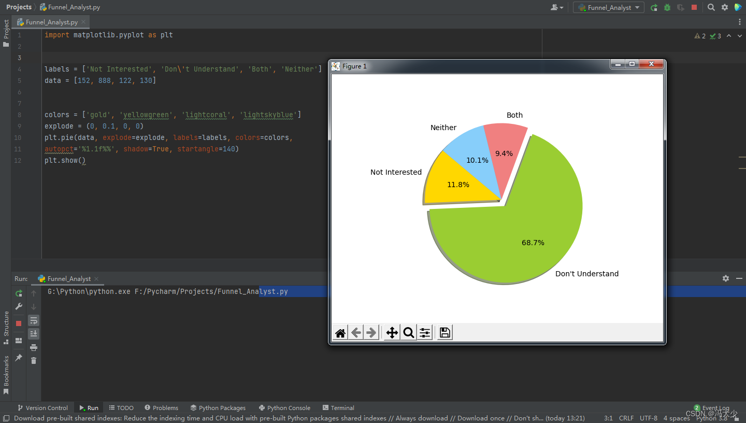Open the Structure side panel
746x423 pixels.
(6, 328)
